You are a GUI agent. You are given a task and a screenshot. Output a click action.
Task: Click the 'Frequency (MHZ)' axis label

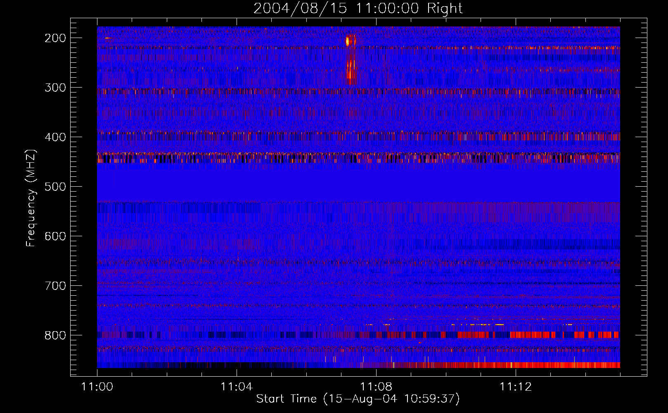(31, 198)
